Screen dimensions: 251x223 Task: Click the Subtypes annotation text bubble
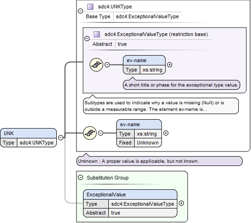pyautogui.click(x=161, y=106)
